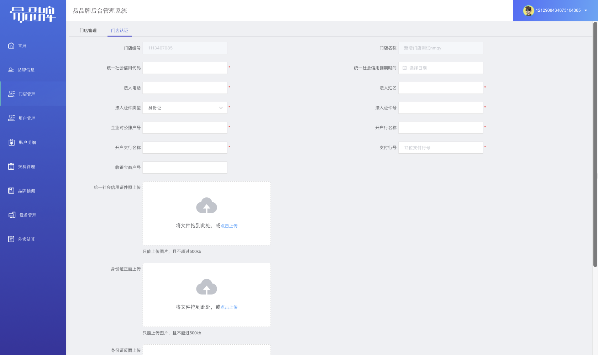This screenshot has width=598, height=355.
Task: Focus the 支付行号 input field
Action: click(x=441, y=148)
